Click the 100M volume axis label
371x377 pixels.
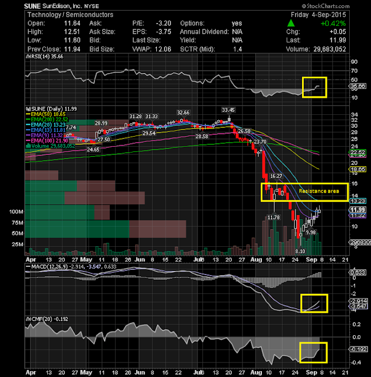click(17, 212)
